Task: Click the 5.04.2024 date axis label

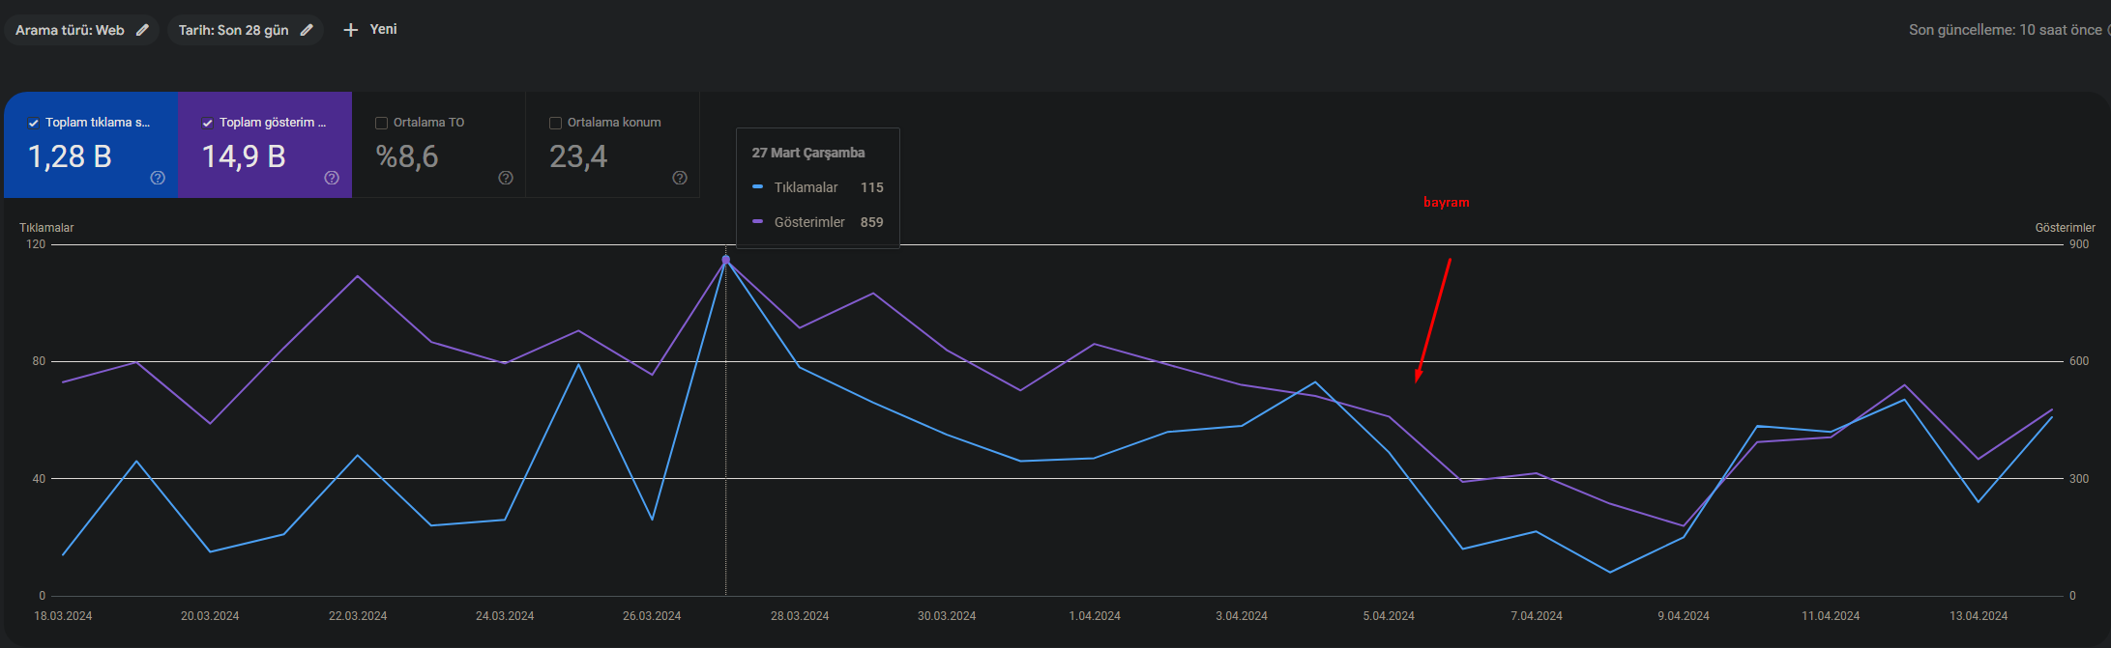Action: pyautogui.click(x=1389, y=616)
